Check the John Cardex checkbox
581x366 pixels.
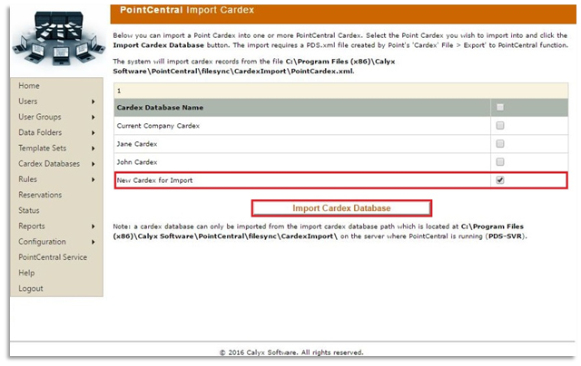point(500,161)
